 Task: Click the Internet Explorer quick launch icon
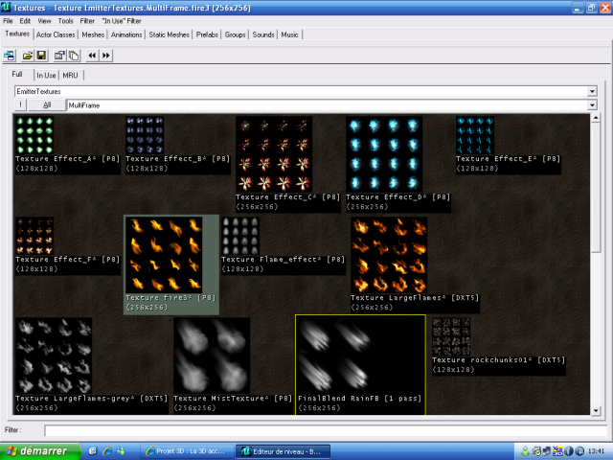click(107, 451)
